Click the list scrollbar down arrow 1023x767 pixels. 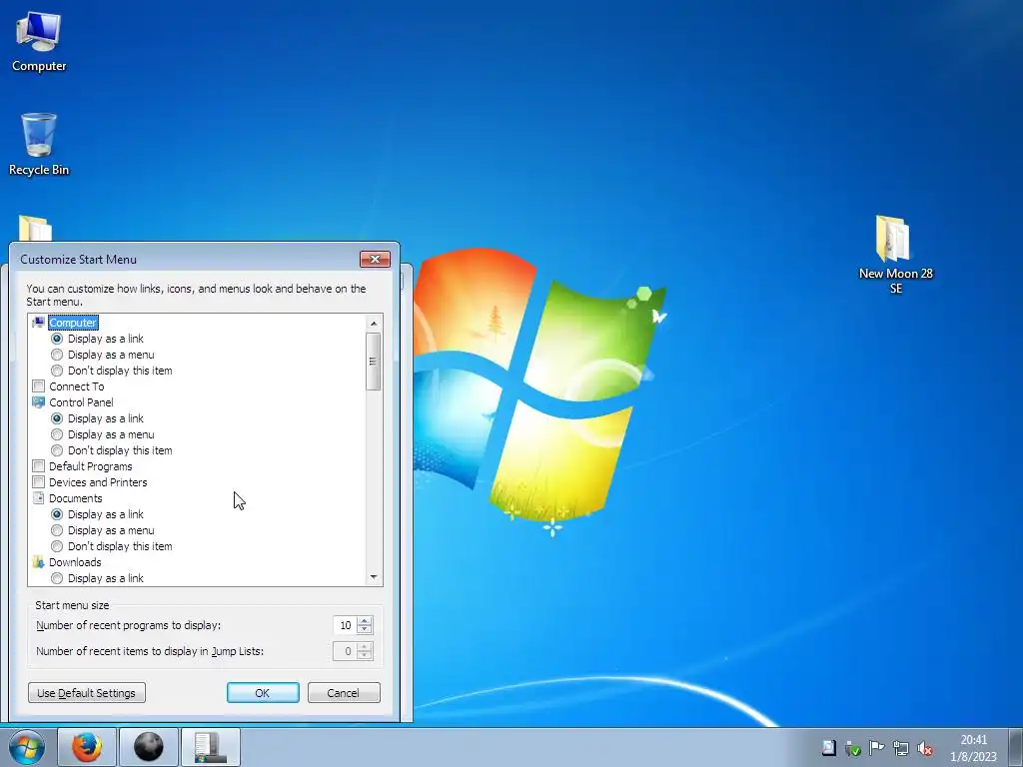pyautogui.click(x=374, y=576)
